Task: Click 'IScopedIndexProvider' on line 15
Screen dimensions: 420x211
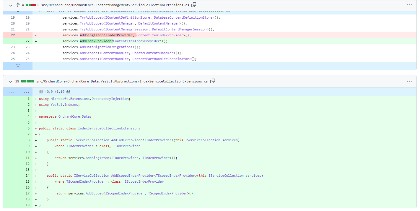Action: 144,181
